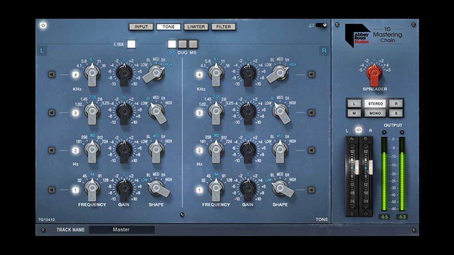Mute band 1 using its speaker icon, left channel
Viewport: 454px width, 255px height.
click(51, 190)
